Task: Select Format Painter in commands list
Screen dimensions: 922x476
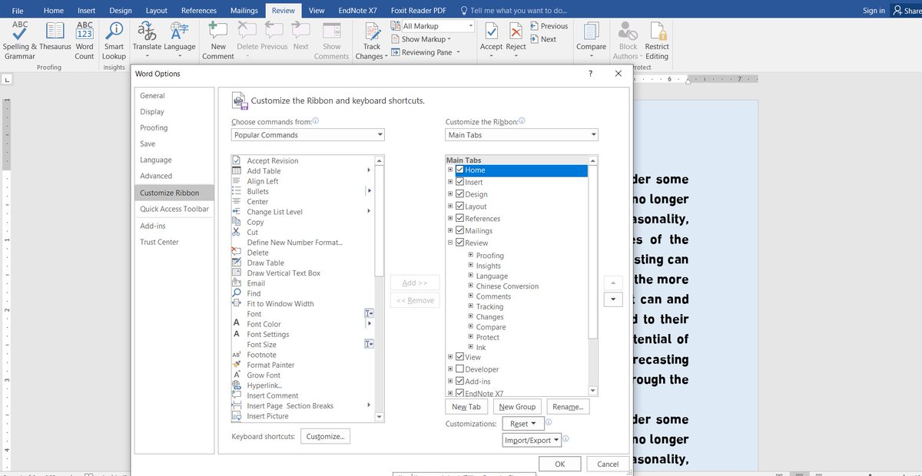Action: (x=270, y=365)
